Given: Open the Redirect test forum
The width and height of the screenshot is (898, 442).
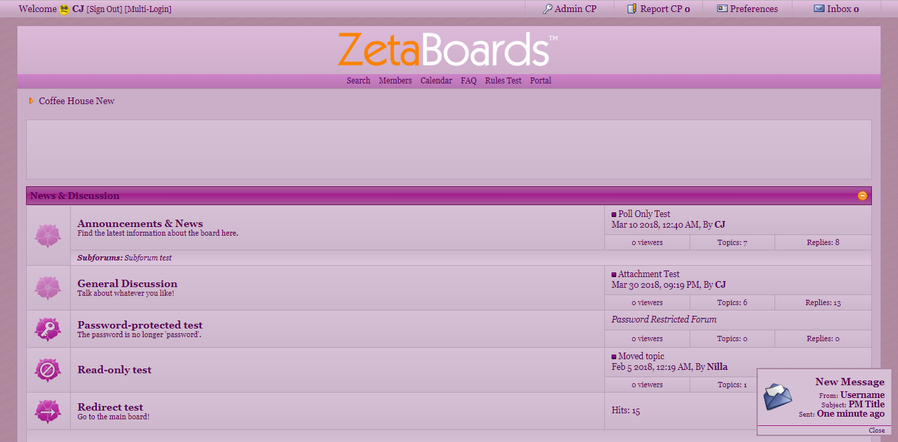Looking at the screenshot, I should pos(110,407).
